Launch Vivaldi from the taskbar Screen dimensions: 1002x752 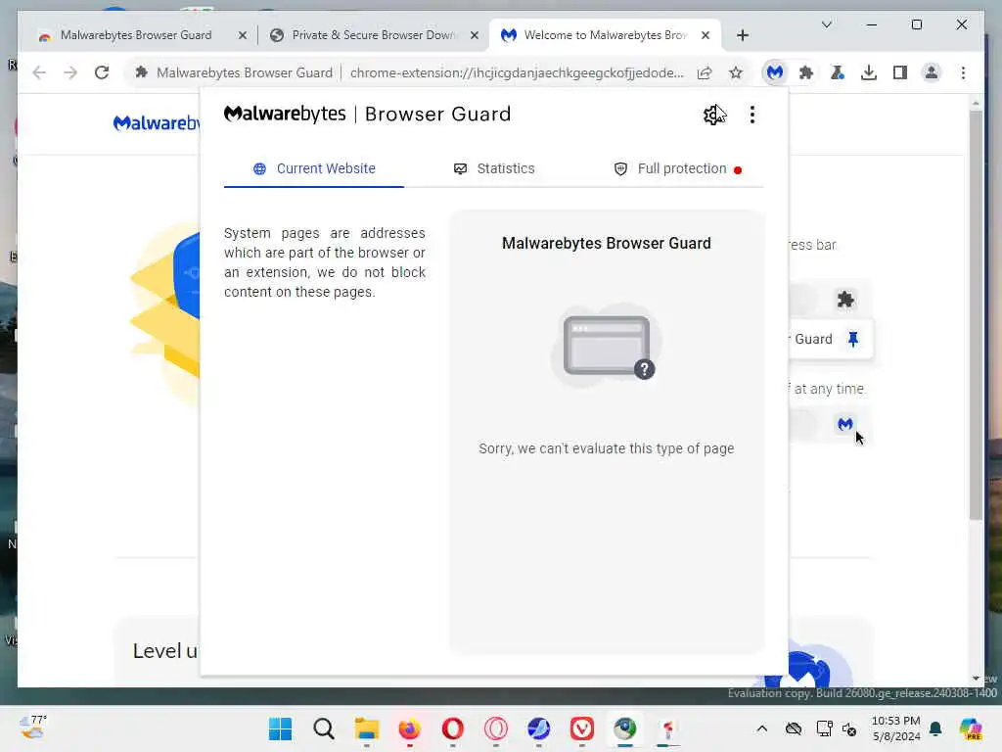tap(581, 728)
